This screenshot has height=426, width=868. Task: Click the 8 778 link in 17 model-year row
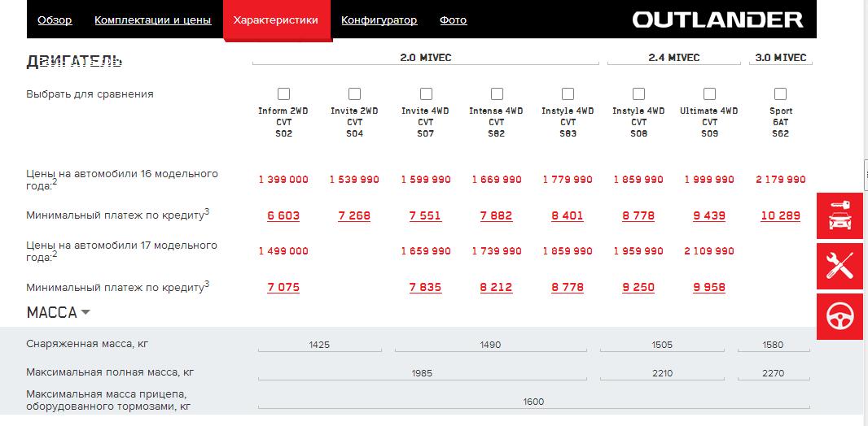click(568, 287)
